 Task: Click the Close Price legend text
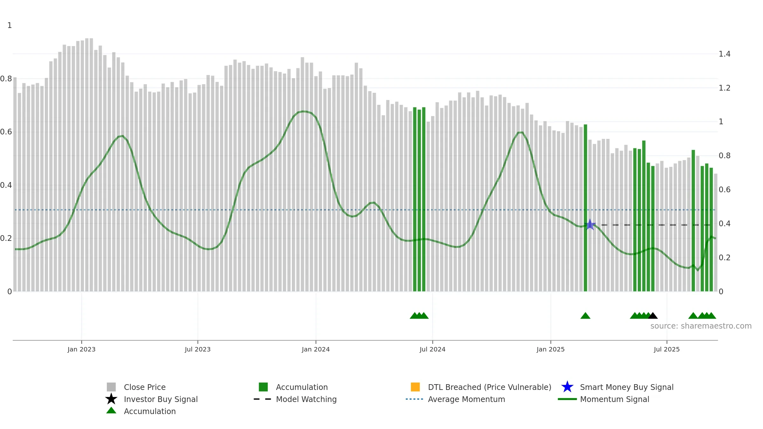point(145,387)
